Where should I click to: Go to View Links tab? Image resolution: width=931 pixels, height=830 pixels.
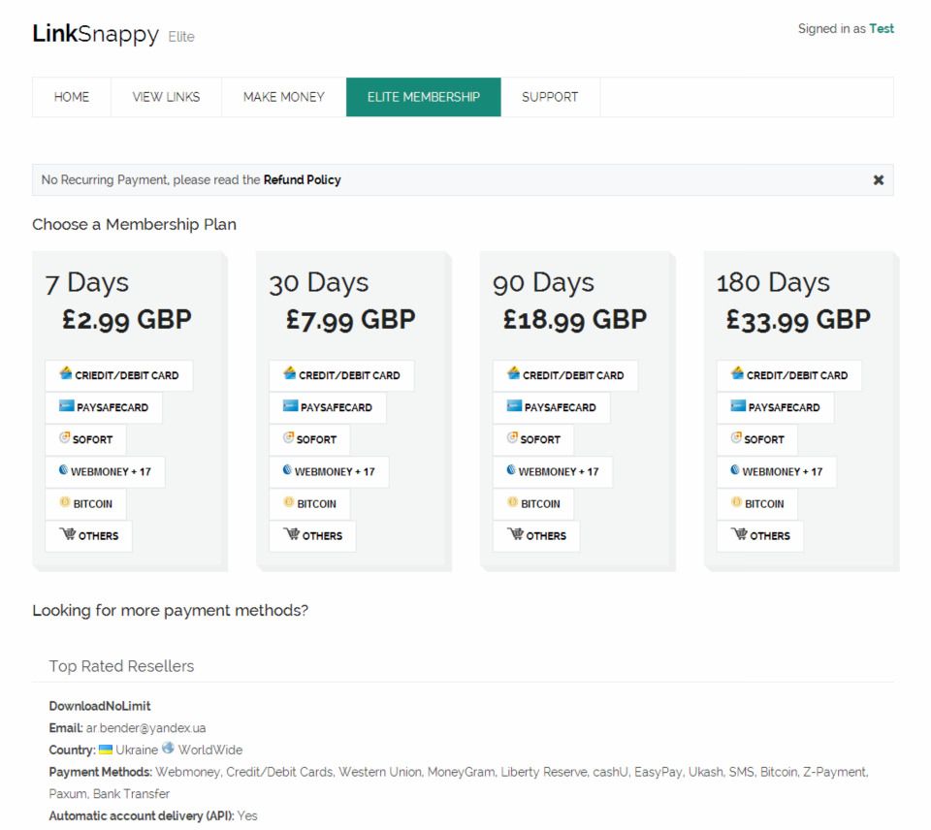166,97
